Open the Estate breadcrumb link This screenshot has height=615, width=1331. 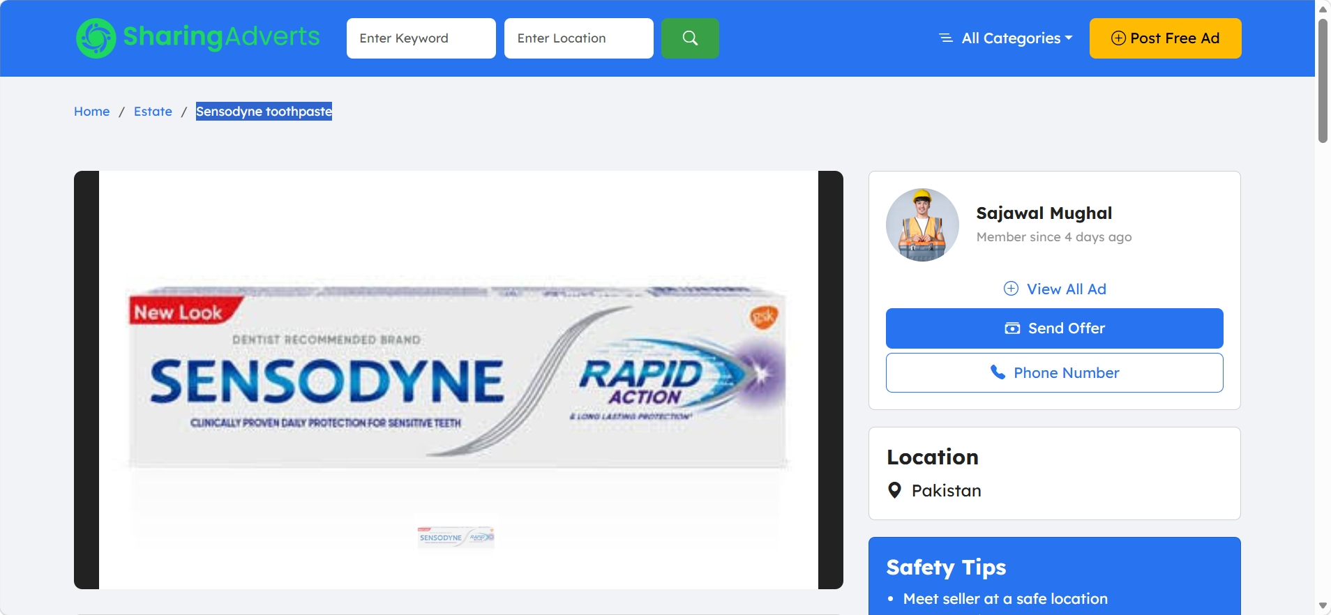tap(153, 112)
